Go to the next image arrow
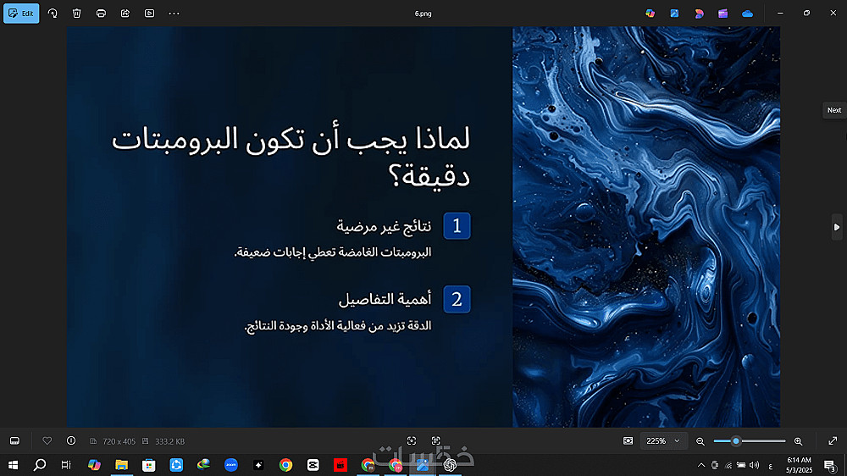The height and width of the screenshot is (476, 847). point(836,228)
